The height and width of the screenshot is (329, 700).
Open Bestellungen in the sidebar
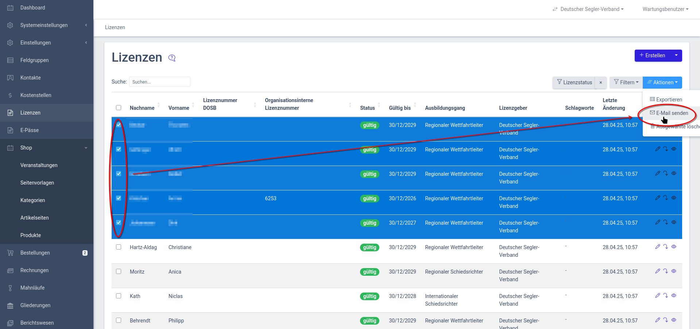point(35,253)
